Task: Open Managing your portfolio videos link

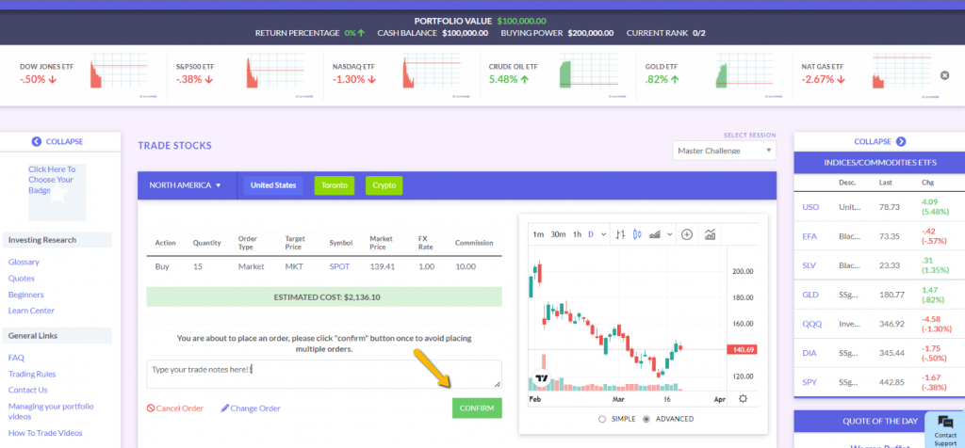Action: [51, 411]
